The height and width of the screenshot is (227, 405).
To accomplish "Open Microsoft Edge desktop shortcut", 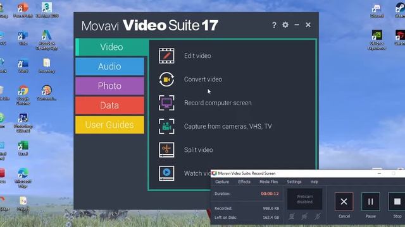I will (23, 178).
